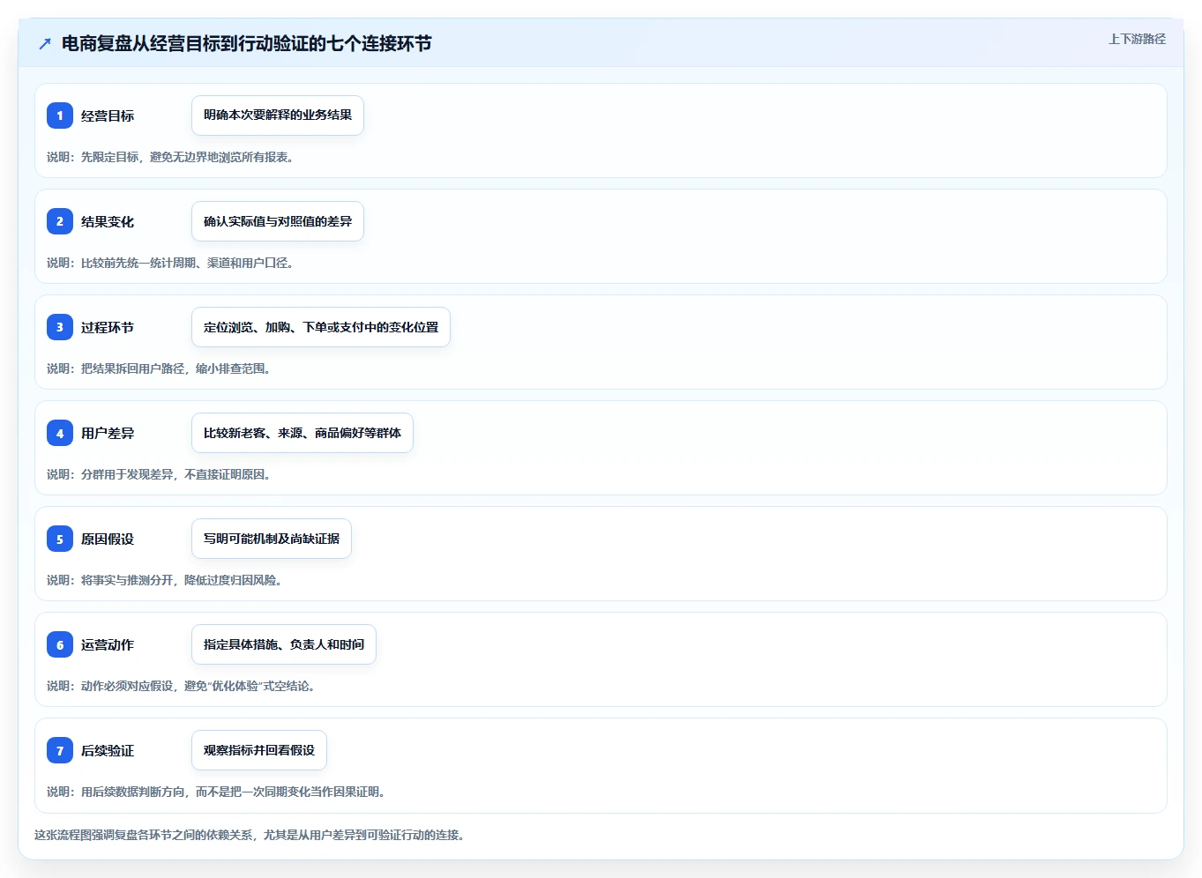Click the 结果变化 step label
The image size is (1202, 878).
tap(108, 221)
